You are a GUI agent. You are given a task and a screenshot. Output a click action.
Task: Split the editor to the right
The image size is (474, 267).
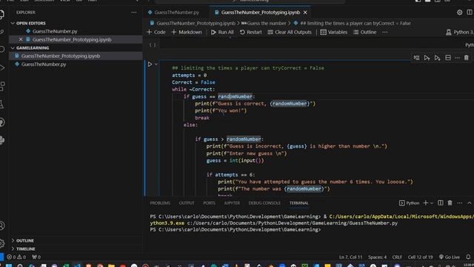pyautogui.click(x=470, y=13)
